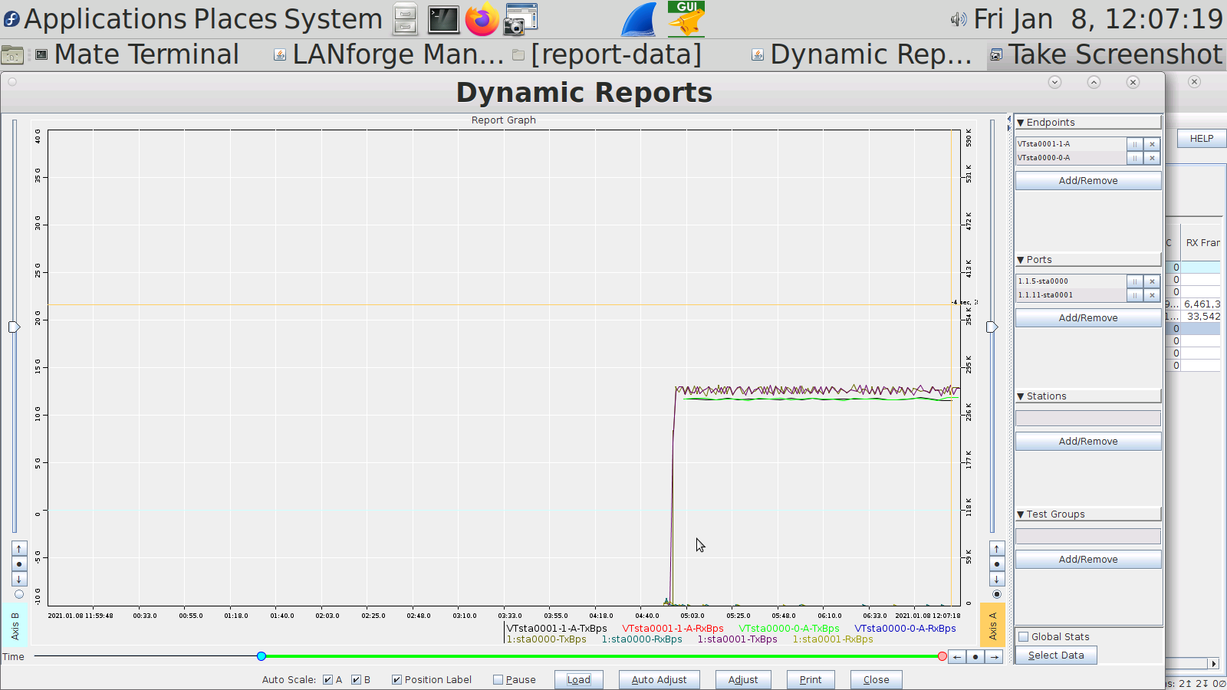Screen dimensions: 1227x690
Task: Launch Wireshark from the top panel
Action: (x=639, y=19)
